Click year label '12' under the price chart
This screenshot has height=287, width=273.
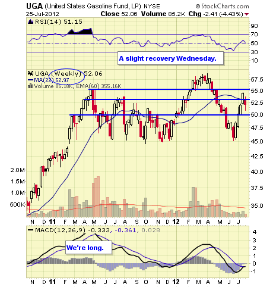pyautogui.click(x=176, y=222)
